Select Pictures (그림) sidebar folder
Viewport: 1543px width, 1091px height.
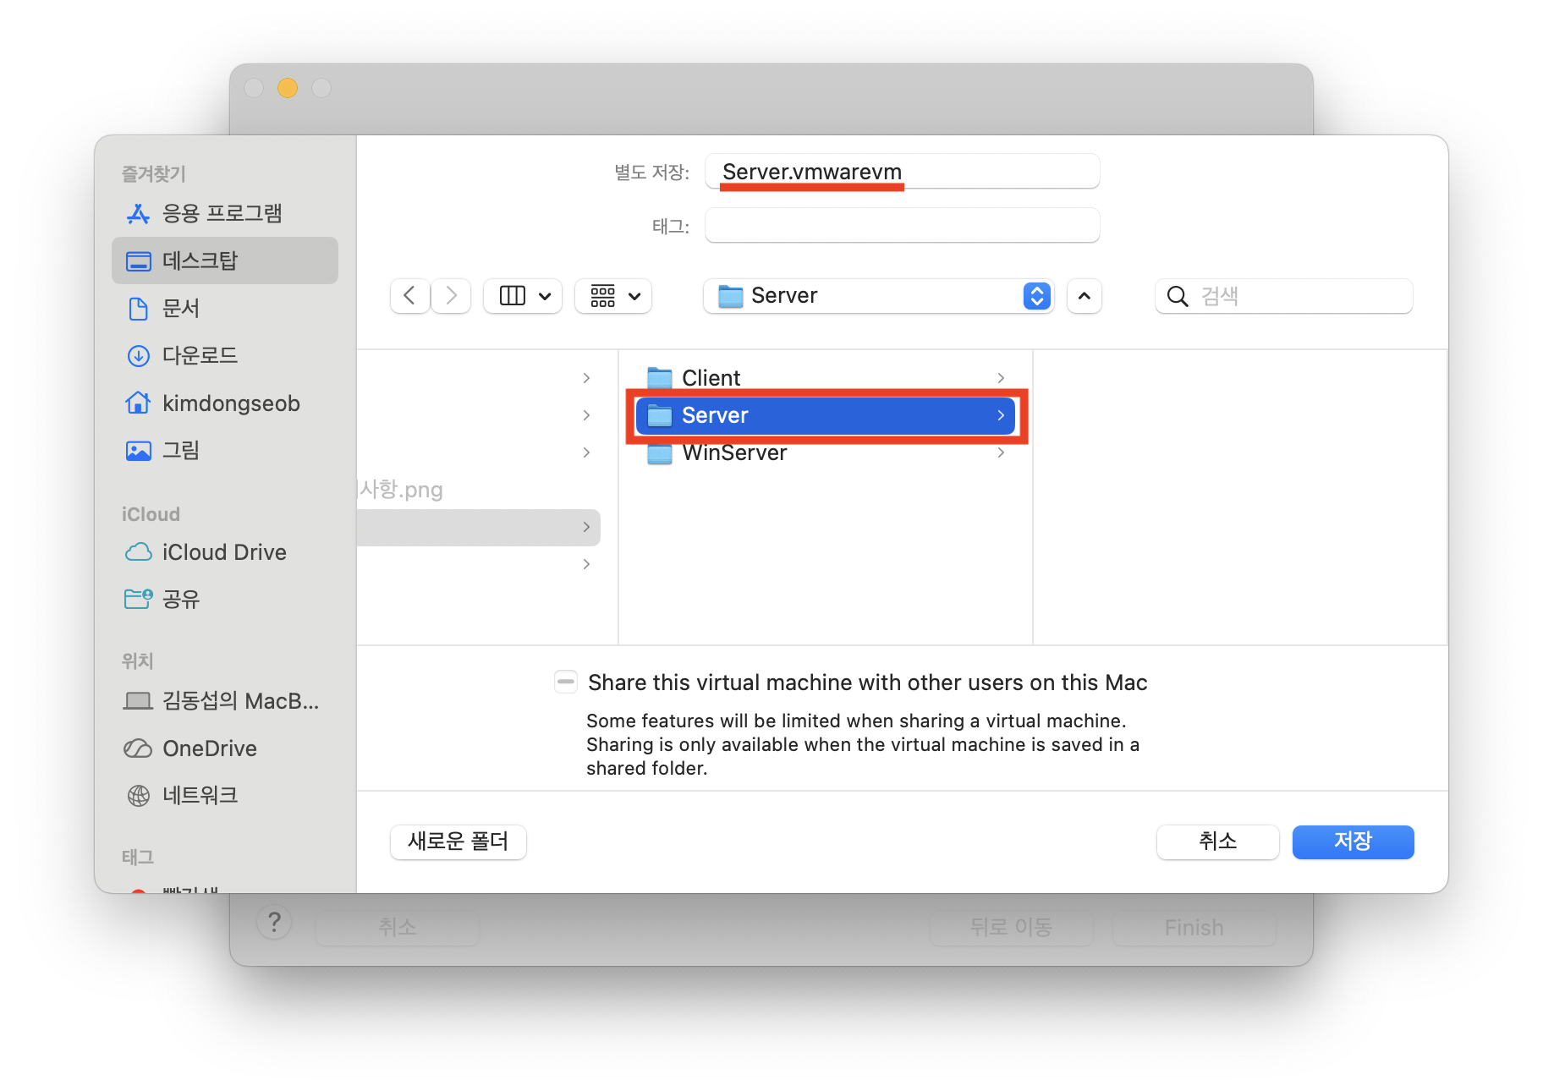tap(224, 450)
